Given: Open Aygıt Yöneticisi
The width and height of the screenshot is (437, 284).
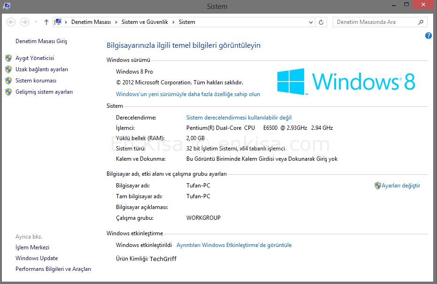Looking at the screenshot, I should (35, 58).
